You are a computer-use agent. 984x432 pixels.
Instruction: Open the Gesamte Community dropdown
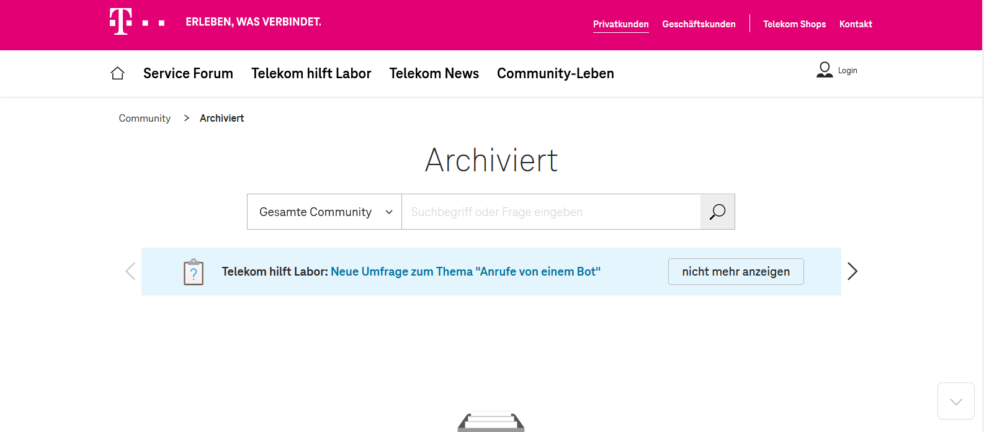324,212
